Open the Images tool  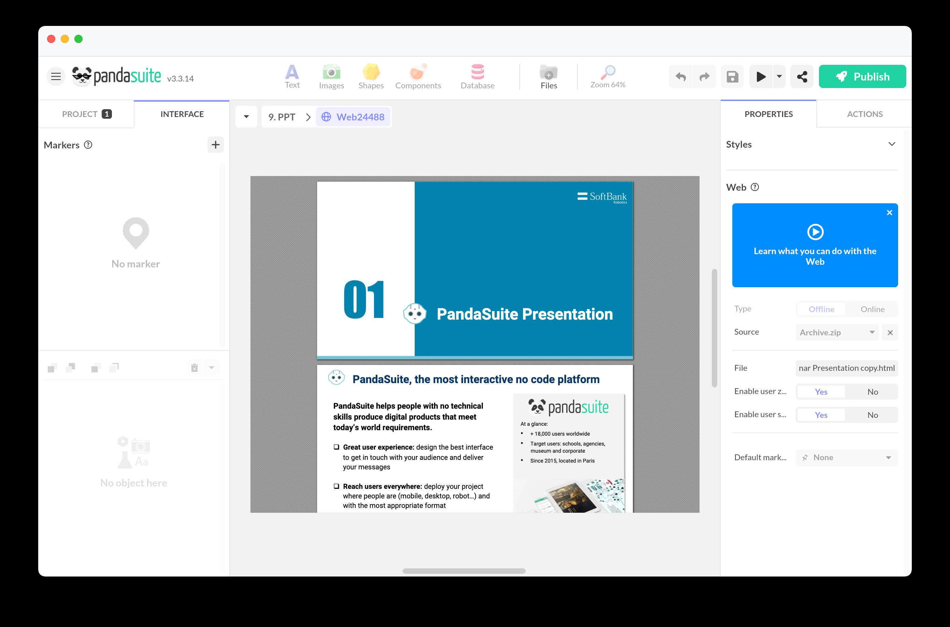331,76
